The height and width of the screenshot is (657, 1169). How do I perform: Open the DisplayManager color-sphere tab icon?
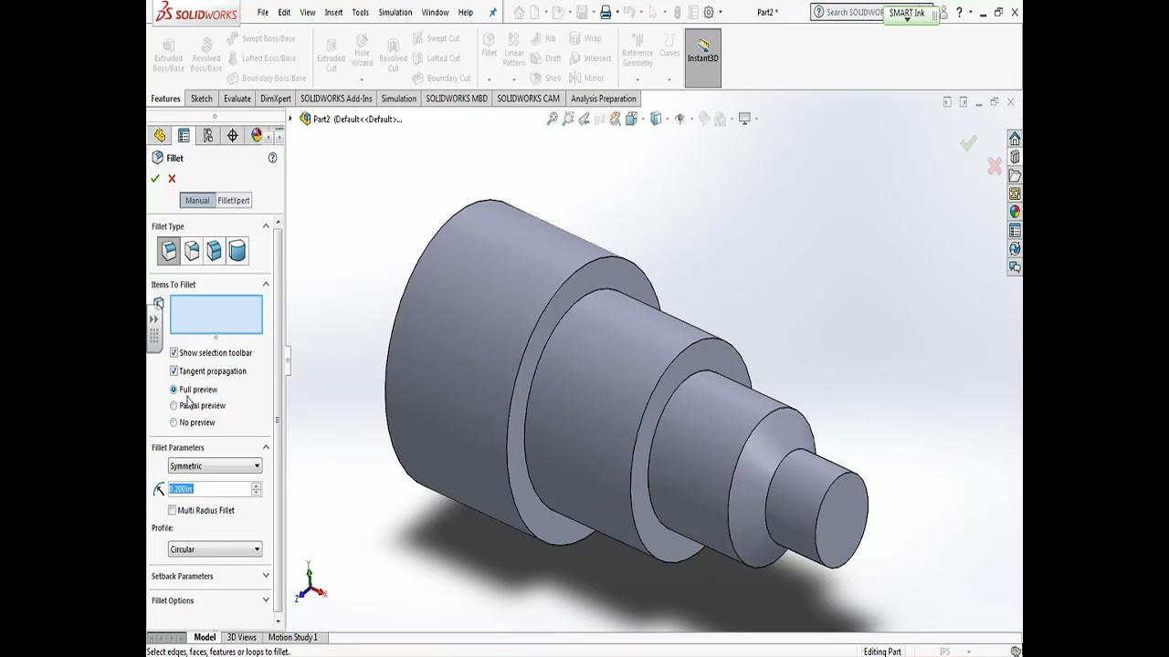click(x=257, y=135)
